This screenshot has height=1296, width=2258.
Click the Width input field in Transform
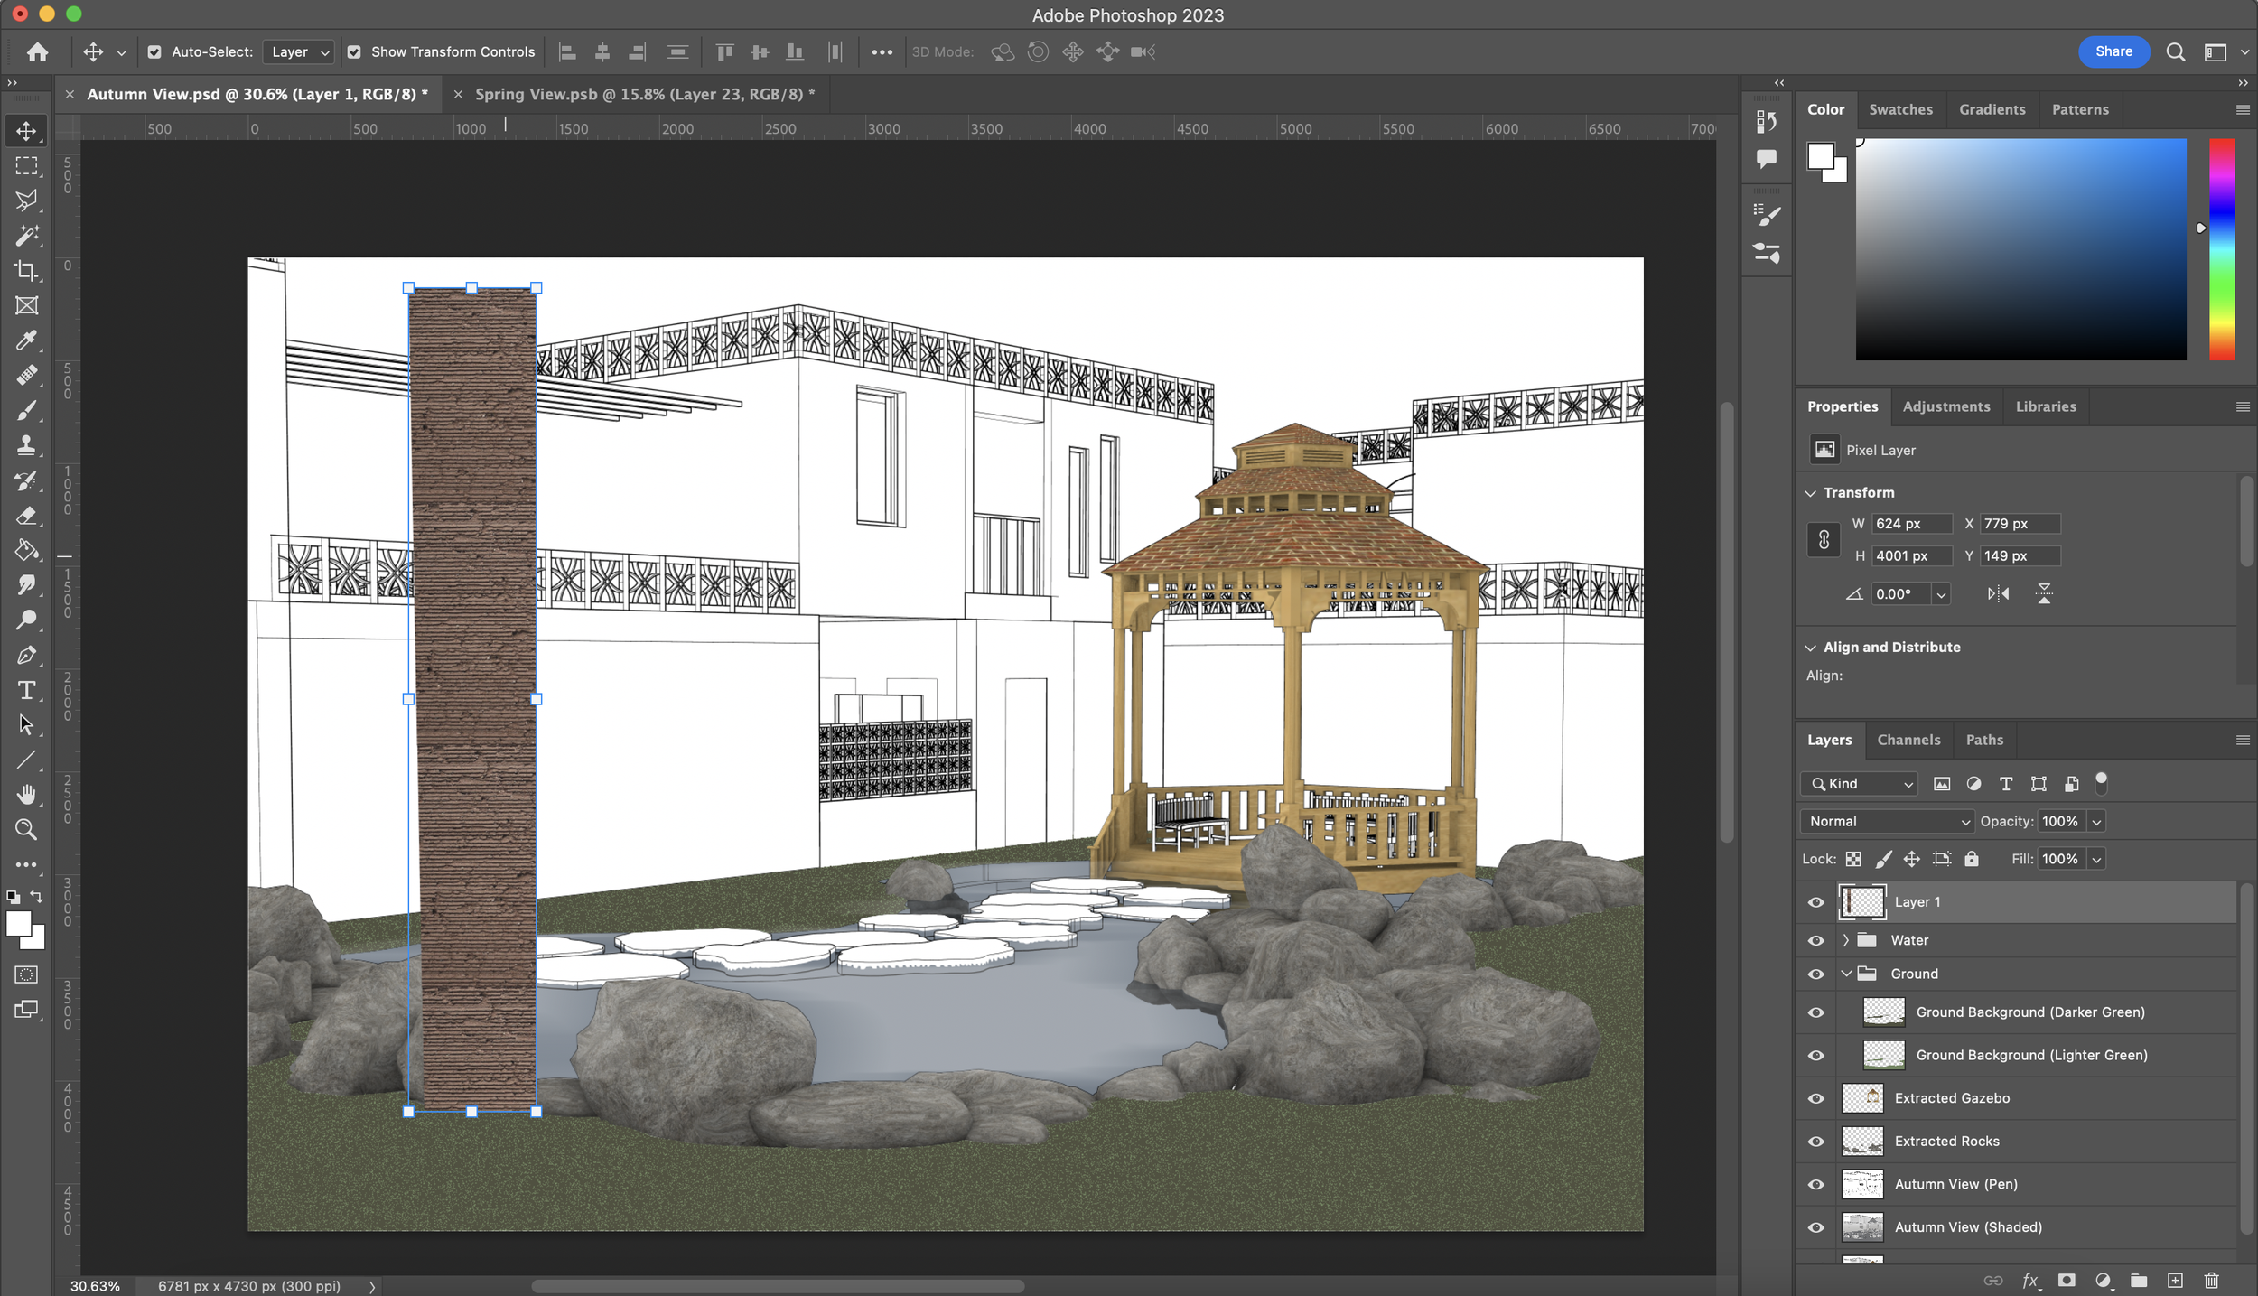click(x=1909, y=524)
